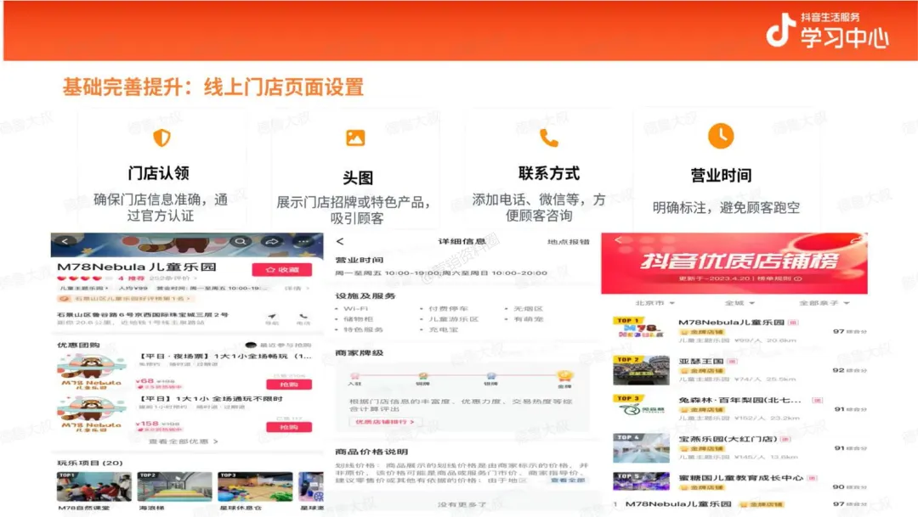Tap the share arrow on the store page
918x517 pixels.
pos(272,241)
